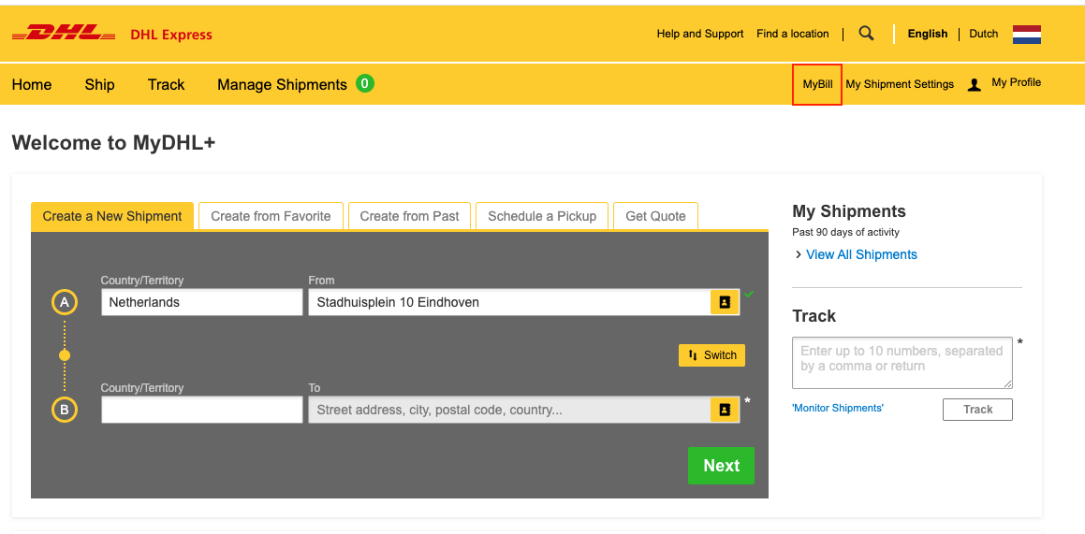Switch to Create from Favorite tab

(271, 216)
